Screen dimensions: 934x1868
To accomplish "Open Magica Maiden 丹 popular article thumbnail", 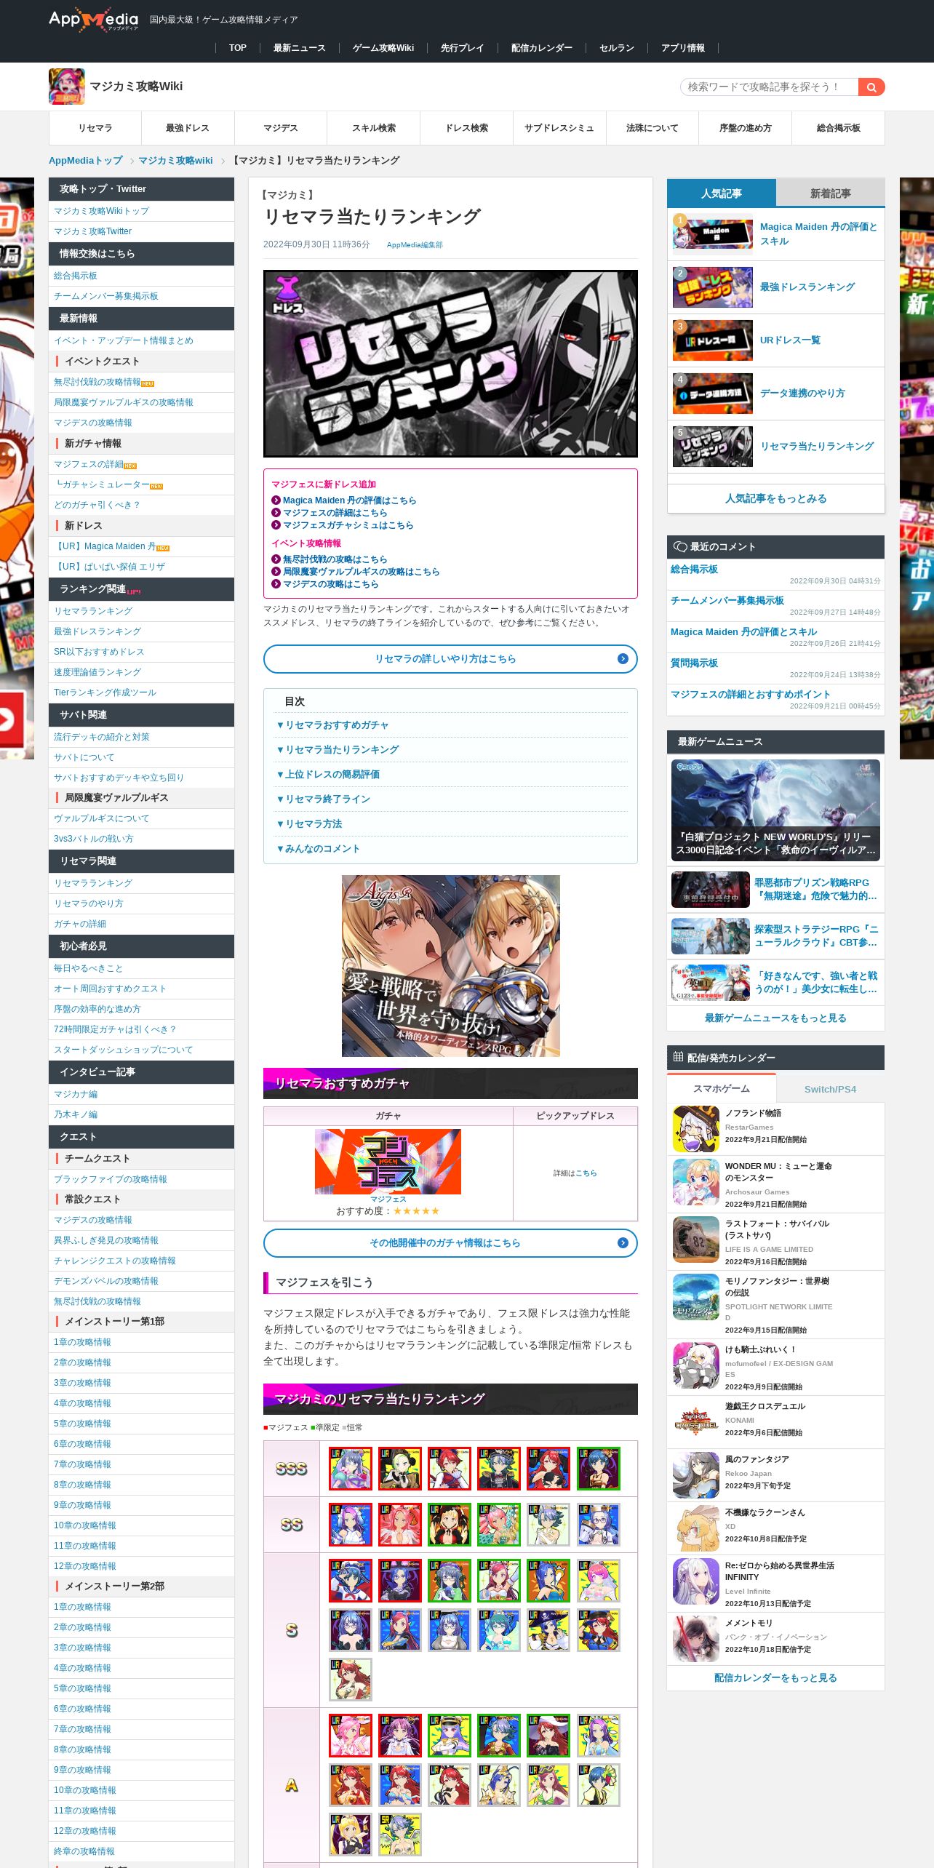I will 713,234.
